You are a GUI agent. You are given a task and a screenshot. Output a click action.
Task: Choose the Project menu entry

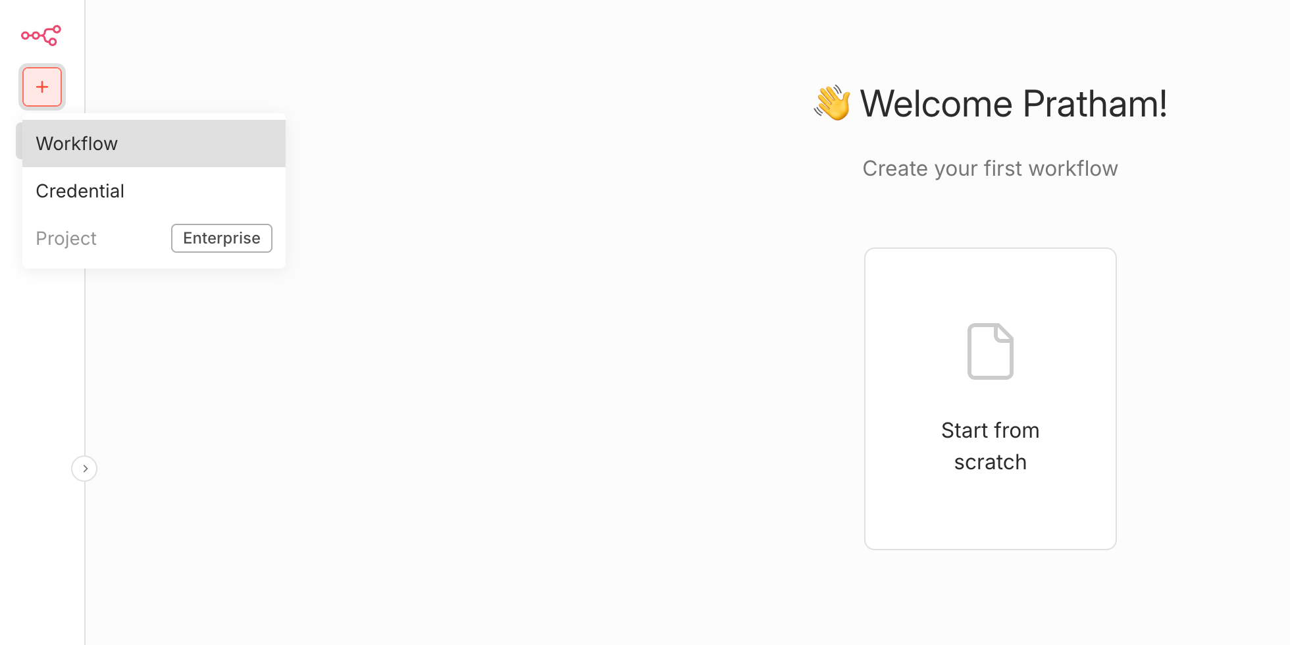[66, 238]
